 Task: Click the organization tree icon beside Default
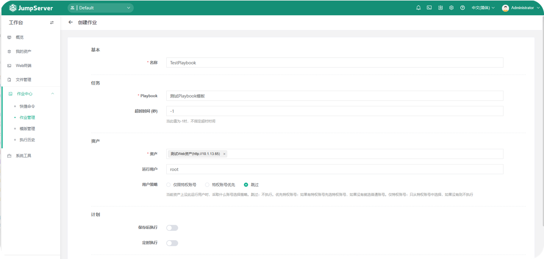(x=72, y=8)
